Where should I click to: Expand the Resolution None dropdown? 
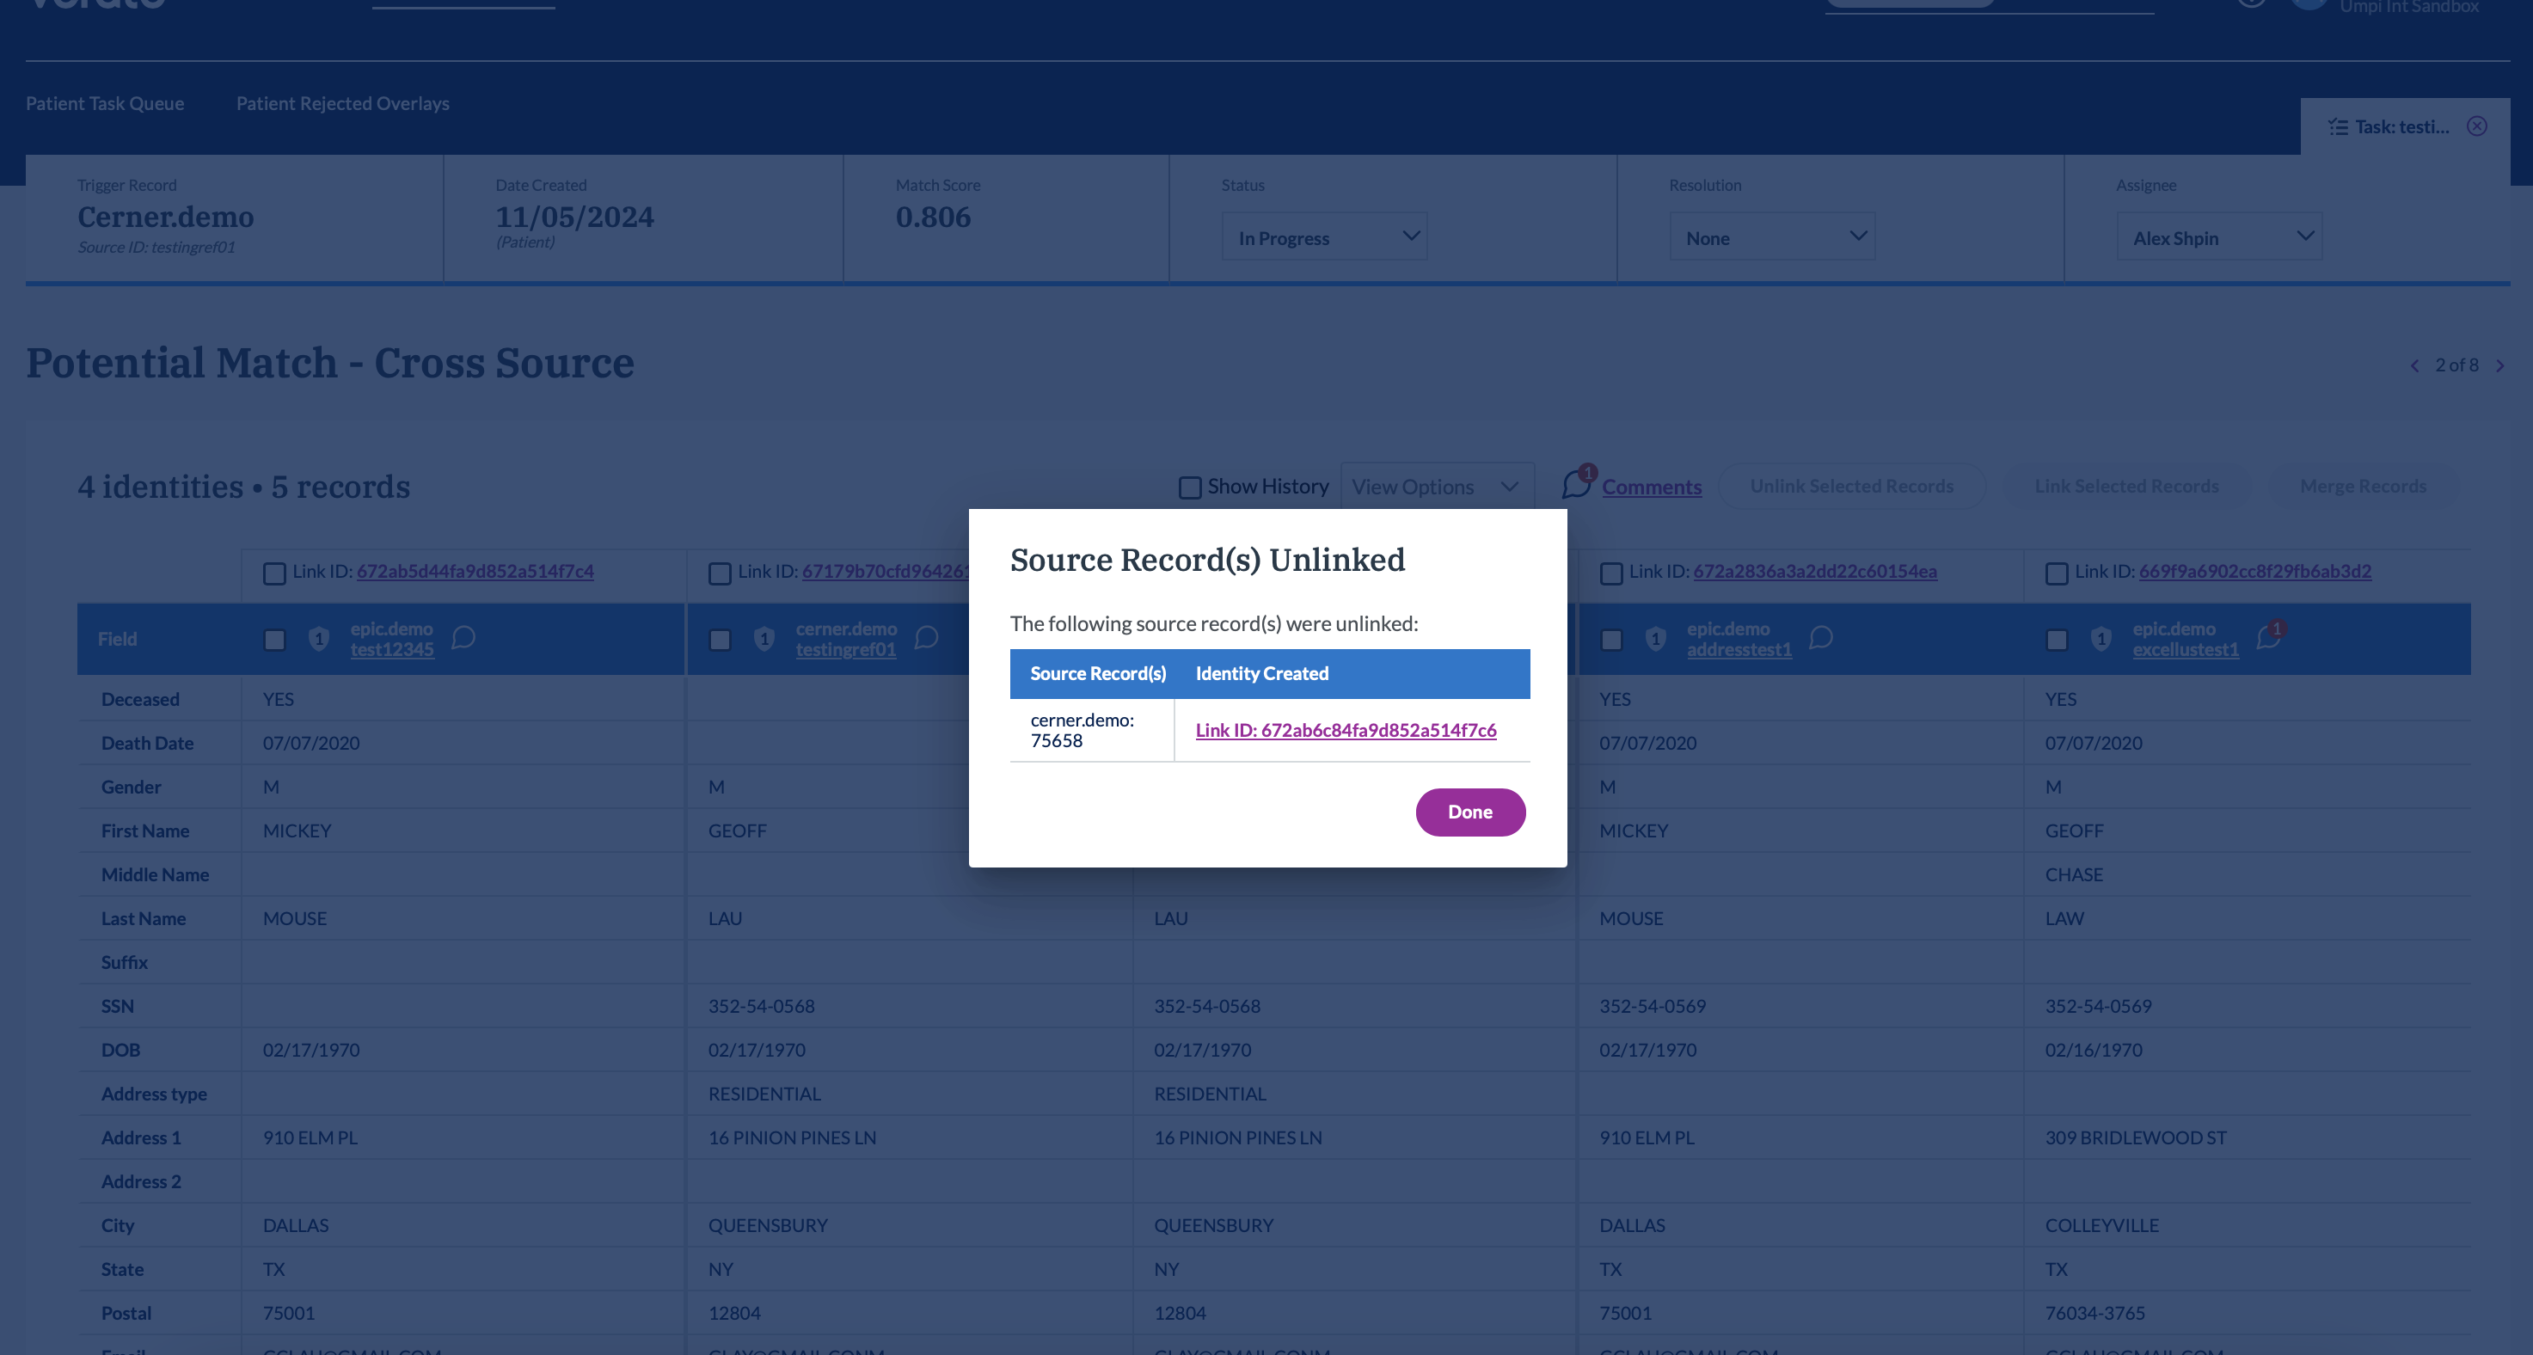coord(1771,237)
